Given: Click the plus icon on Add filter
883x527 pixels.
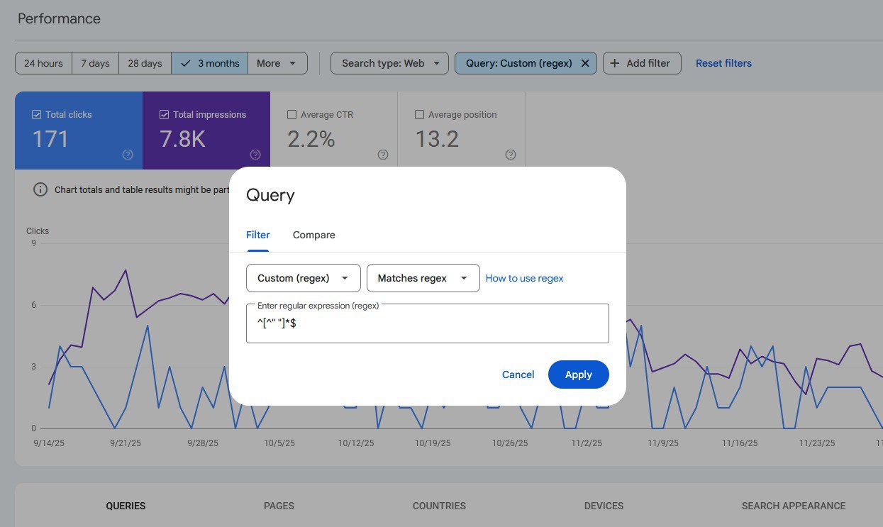Looking at the screenshot, I should pyautogui.click(x=615, y=63).
